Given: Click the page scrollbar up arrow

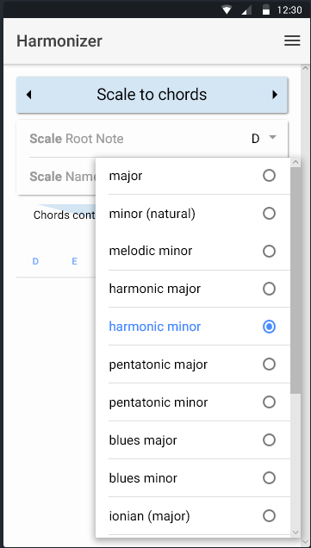Looking at the screenshot, I should (305, 69).
